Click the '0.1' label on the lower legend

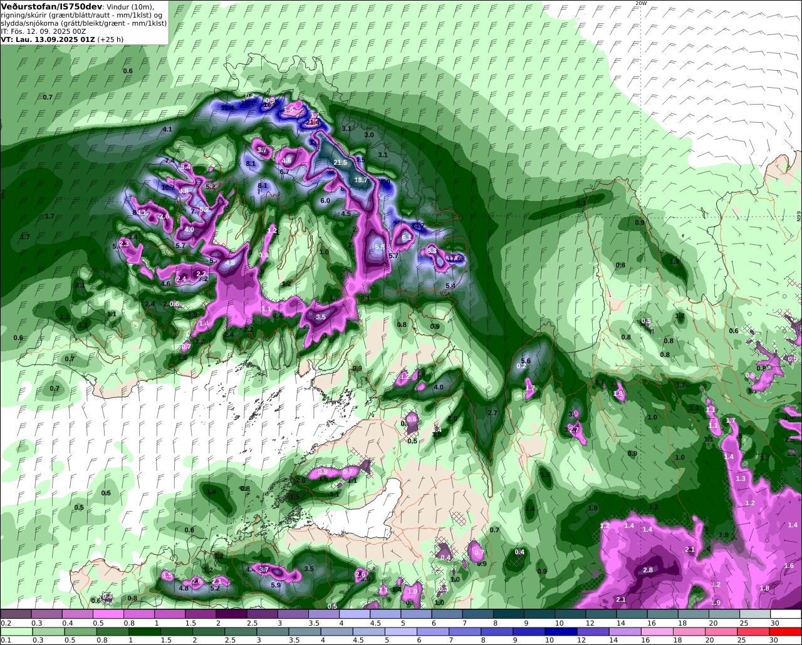(6, 640)
